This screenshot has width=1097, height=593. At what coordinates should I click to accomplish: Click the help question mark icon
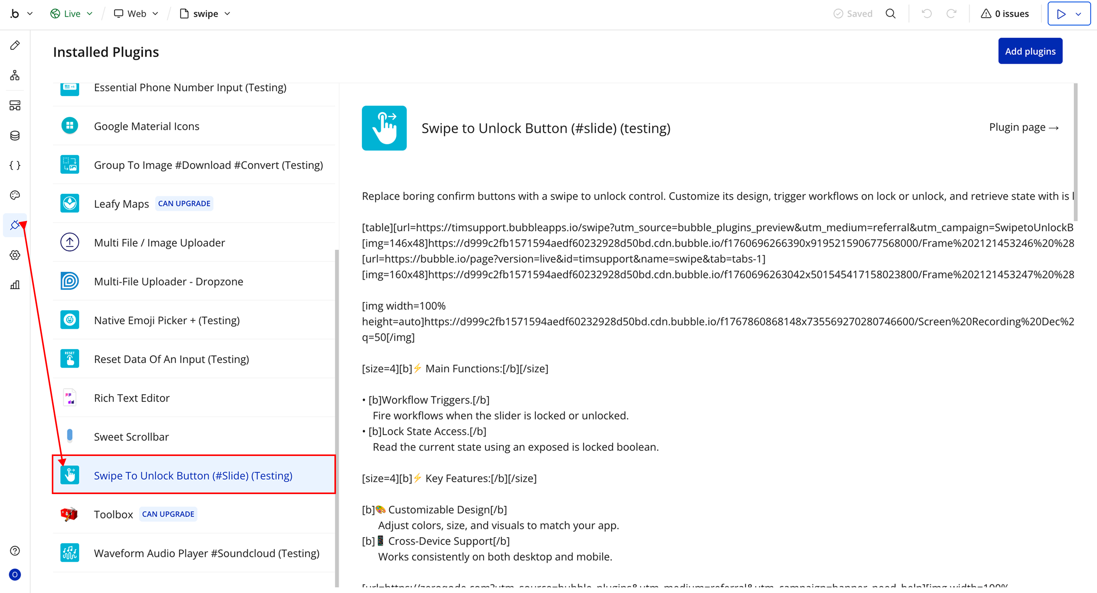pos(15,550)
